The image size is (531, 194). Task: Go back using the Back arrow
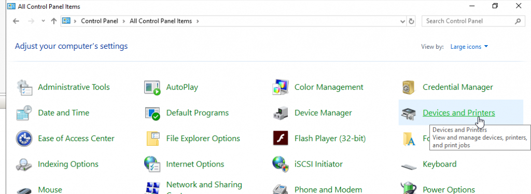(x=16, y=21)
